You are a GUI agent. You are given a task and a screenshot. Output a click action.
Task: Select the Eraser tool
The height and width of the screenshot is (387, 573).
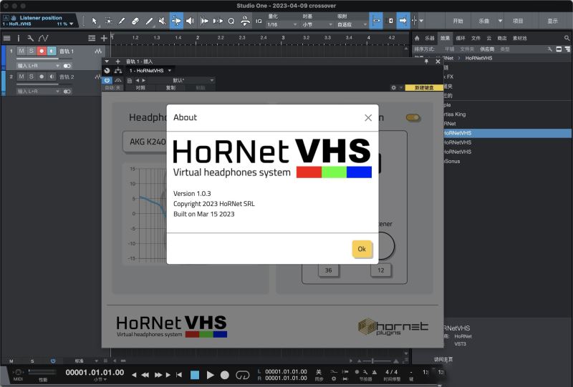(x=135, y=21)
